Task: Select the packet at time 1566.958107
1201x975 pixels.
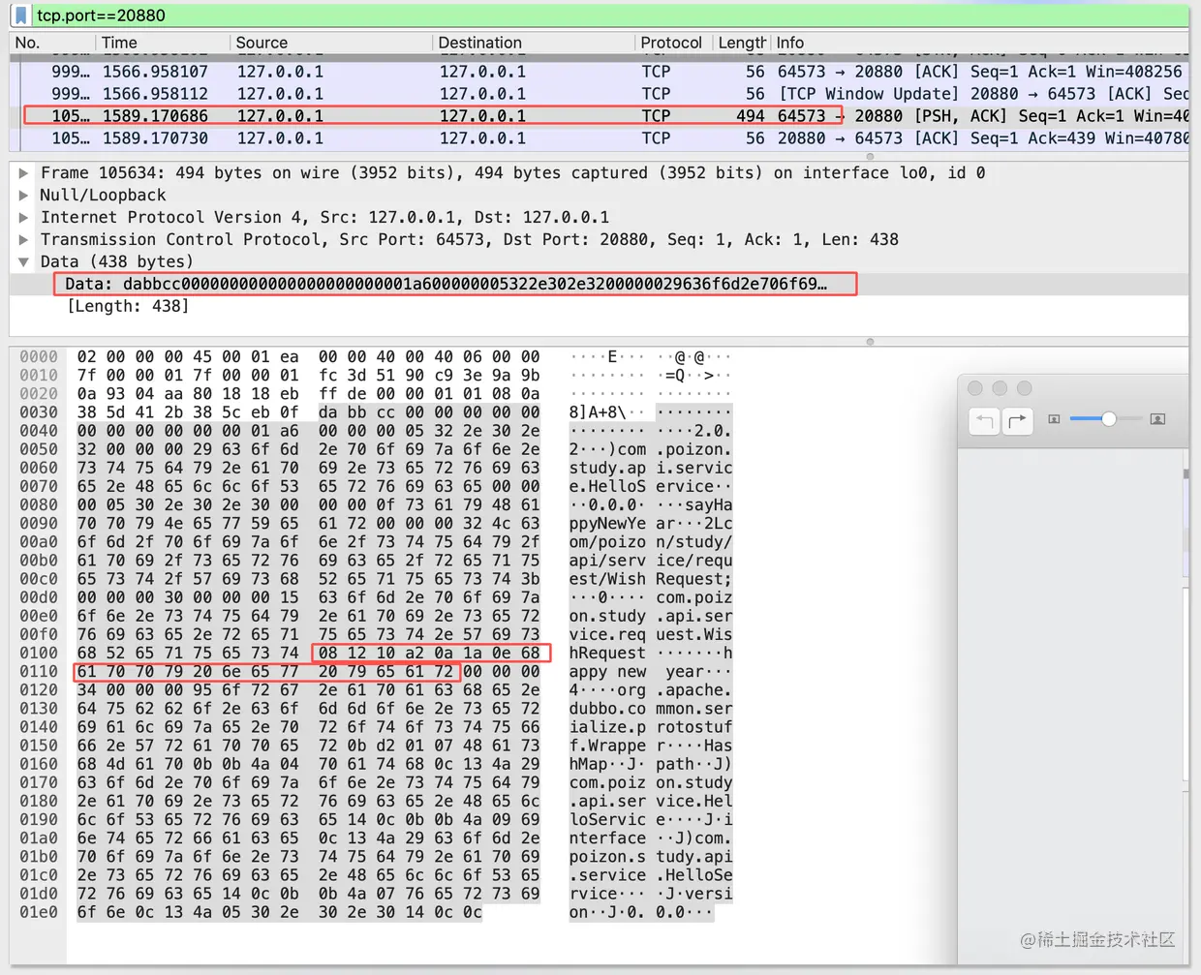Action: [x=600, y=72]
